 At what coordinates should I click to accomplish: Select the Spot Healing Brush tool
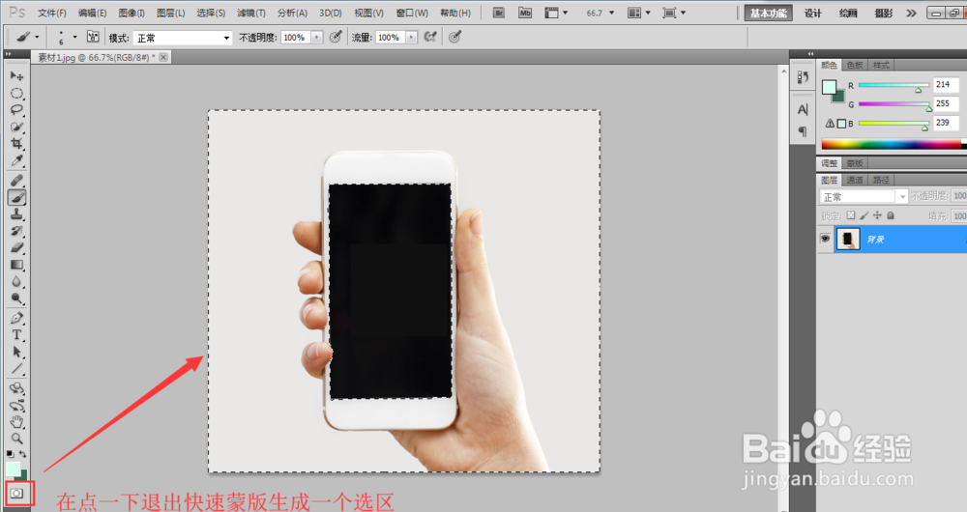(16, 181)
